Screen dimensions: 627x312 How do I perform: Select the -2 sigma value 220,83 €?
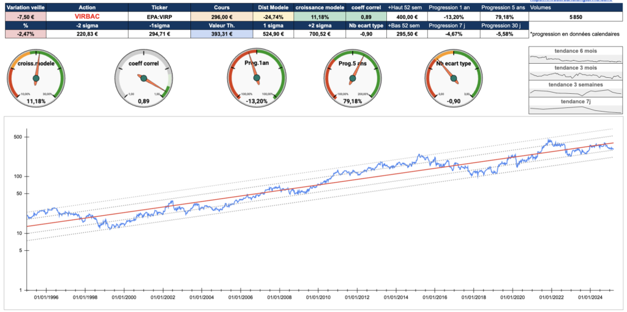coord(87,34)
